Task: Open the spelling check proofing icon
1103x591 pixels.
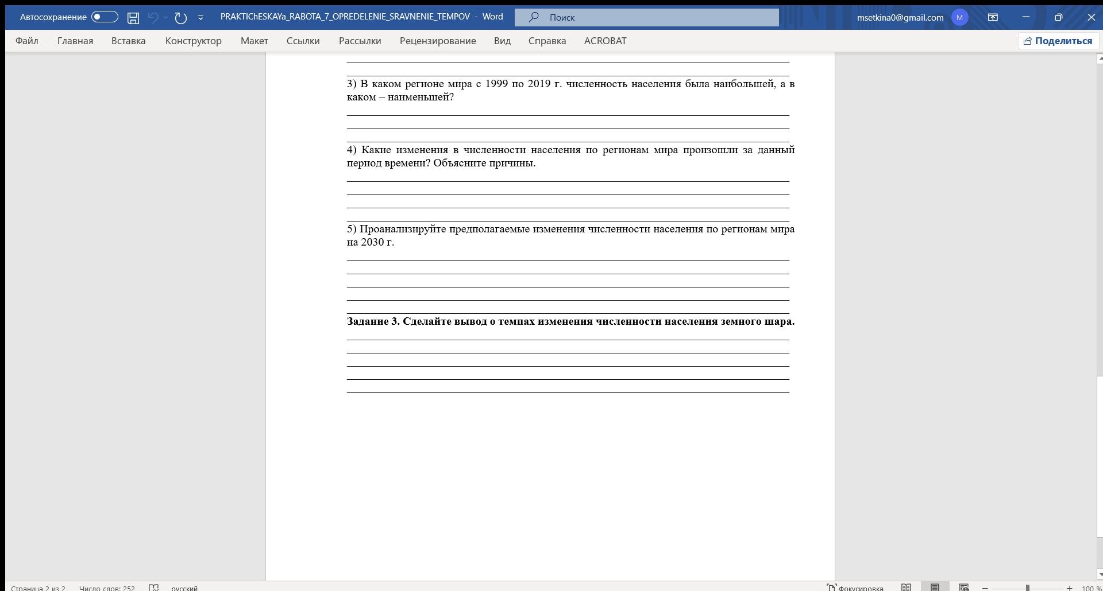Action: [153, 588]
